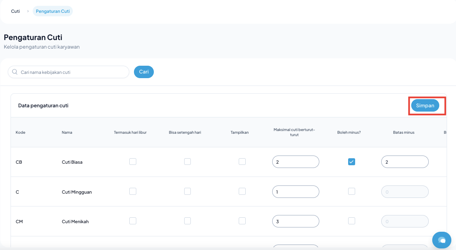
Task: Tick Boleh minus for Cuti Mingguan
Action: [x=352, y=191]
